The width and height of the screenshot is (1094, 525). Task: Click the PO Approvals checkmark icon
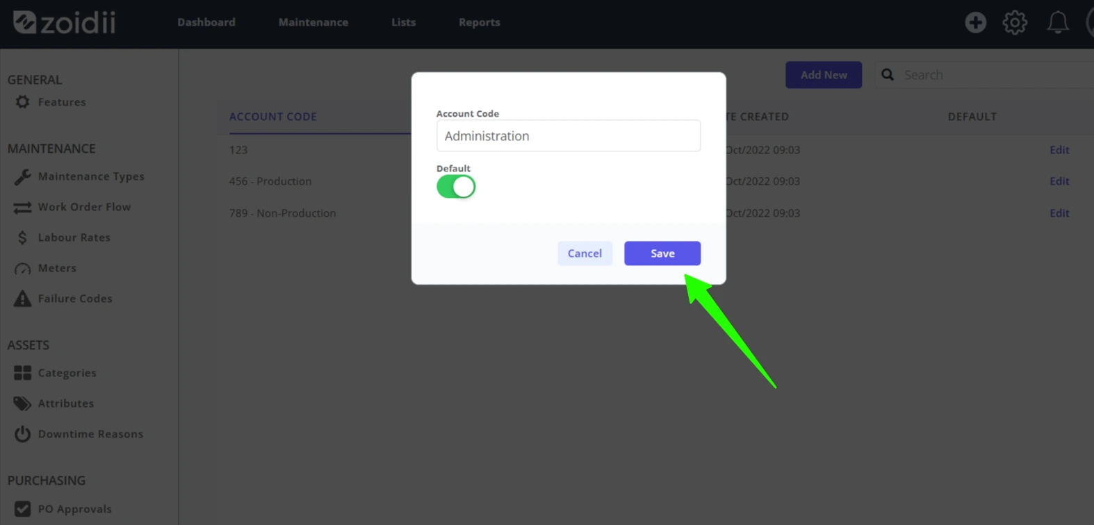(x=22, y=509)
